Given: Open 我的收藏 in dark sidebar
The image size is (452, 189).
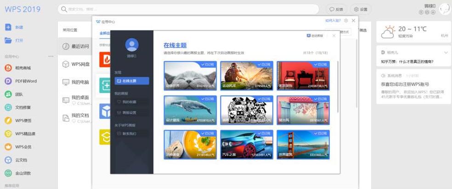Looking at the screenshot, I should tap(132, 102).
